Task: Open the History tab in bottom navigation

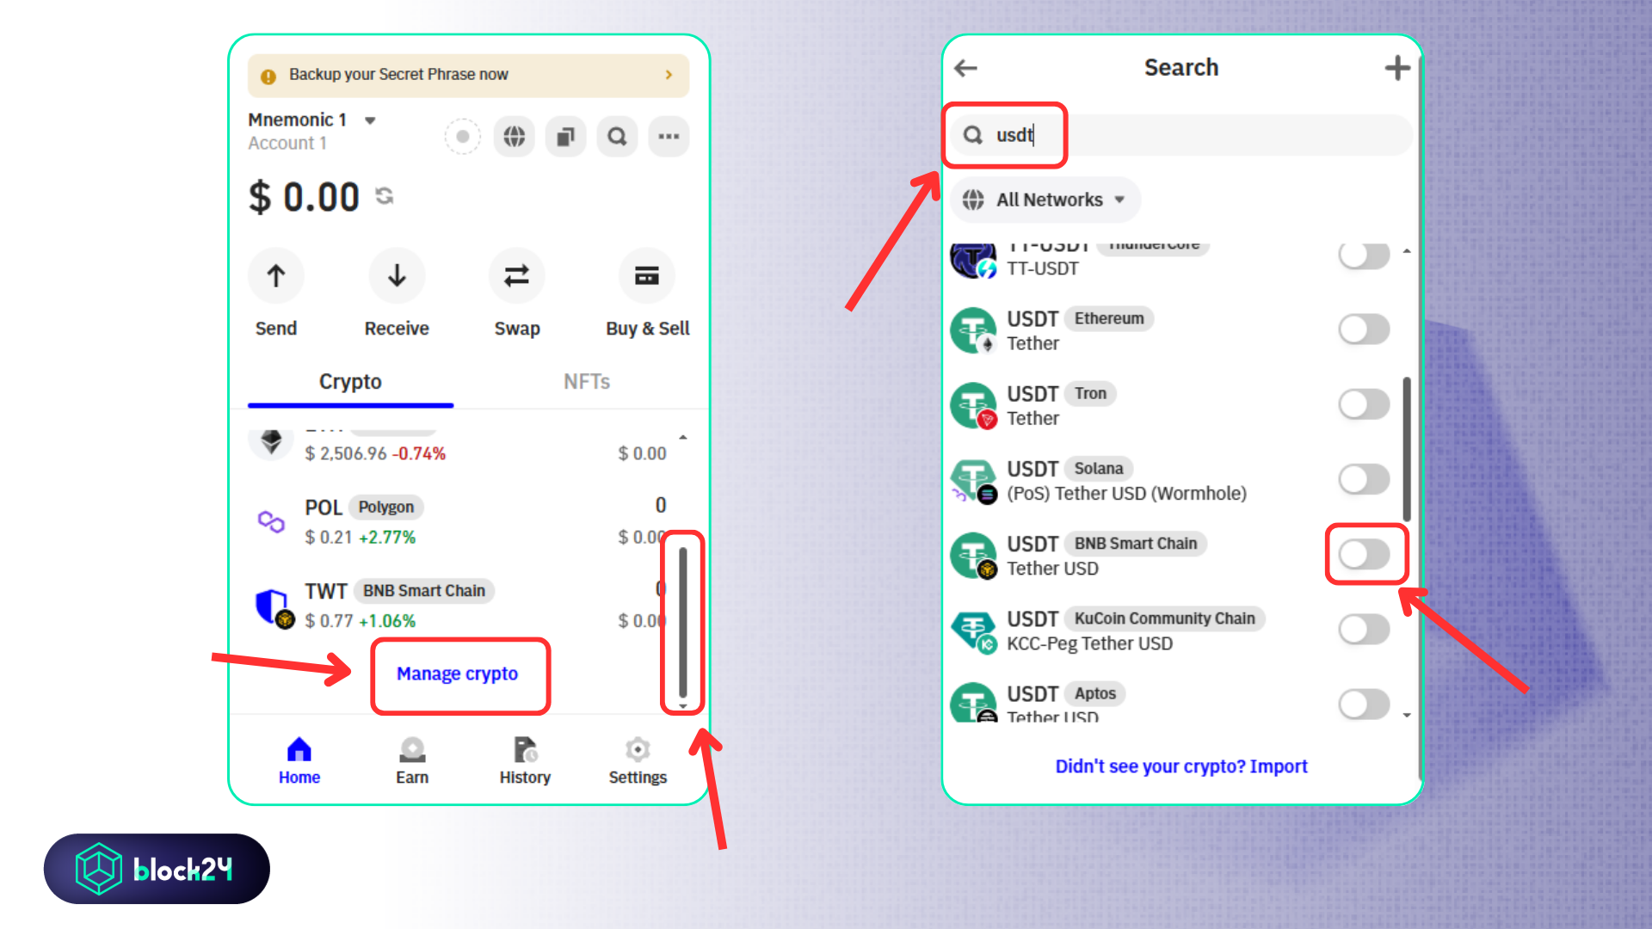Action: (x=525, y=760)
